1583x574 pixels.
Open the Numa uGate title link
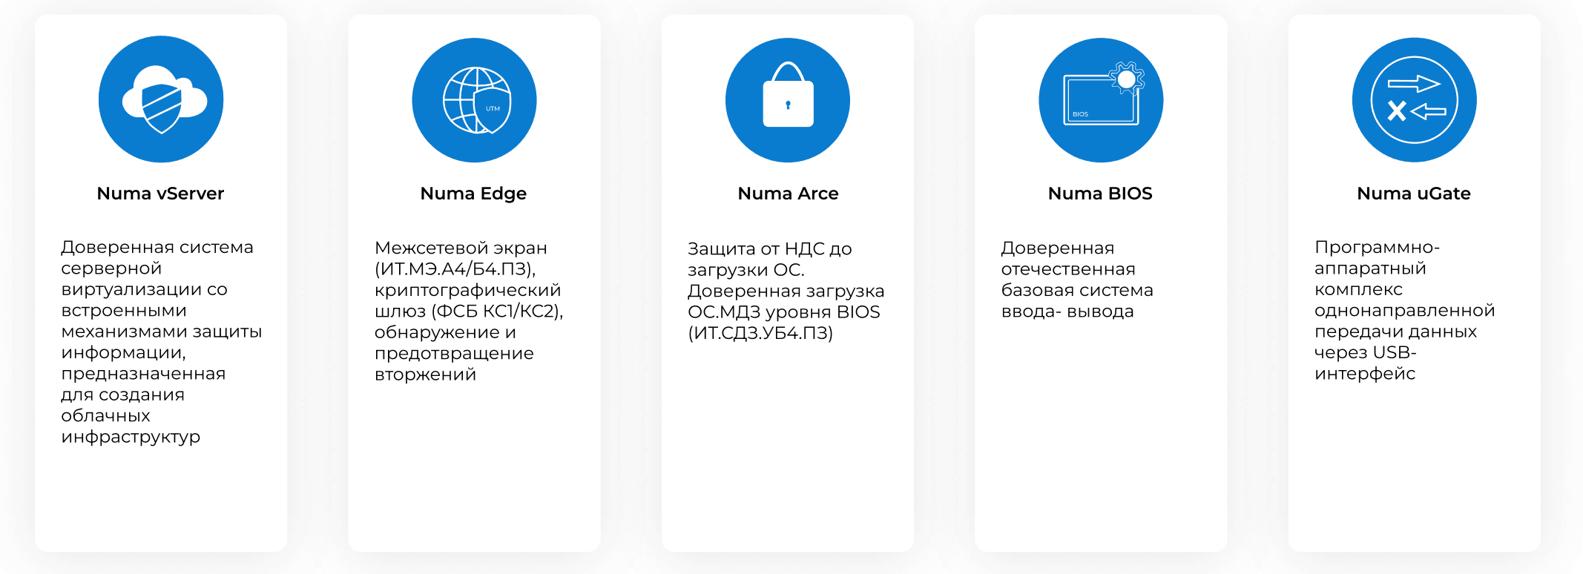(1414, 194)
